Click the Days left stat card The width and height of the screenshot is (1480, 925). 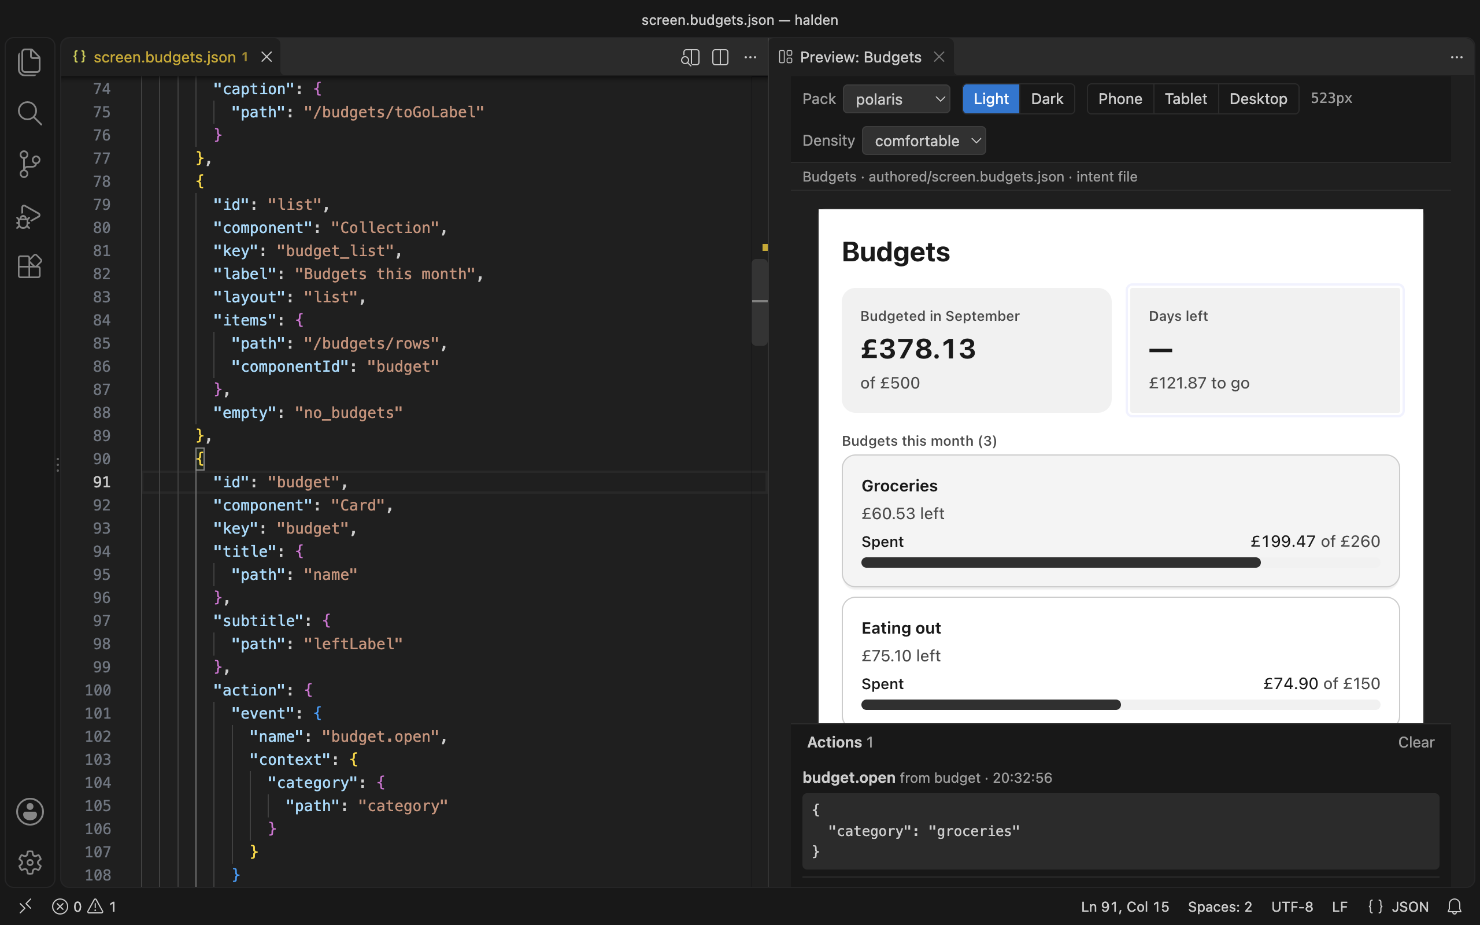click(1265, 350)
